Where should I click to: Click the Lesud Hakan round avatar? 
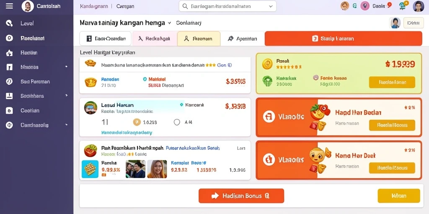point(90,107)
